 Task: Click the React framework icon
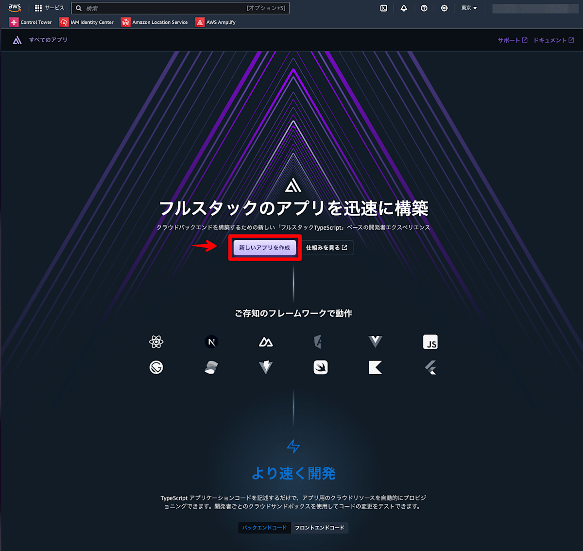click(x=156, y=342)
